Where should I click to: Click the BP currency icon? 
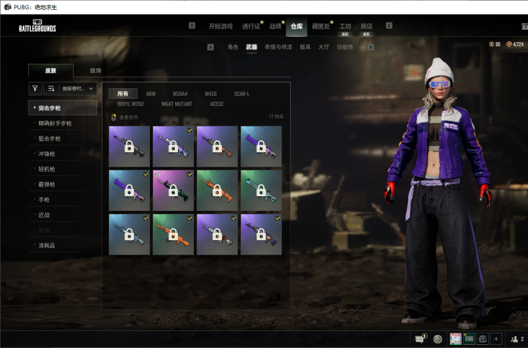pos(509,44)
